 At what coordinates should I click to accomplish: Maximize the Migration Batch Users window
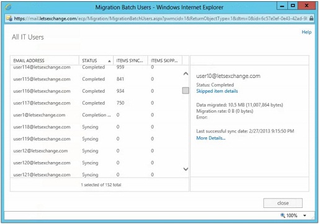[x=293, y=6]
